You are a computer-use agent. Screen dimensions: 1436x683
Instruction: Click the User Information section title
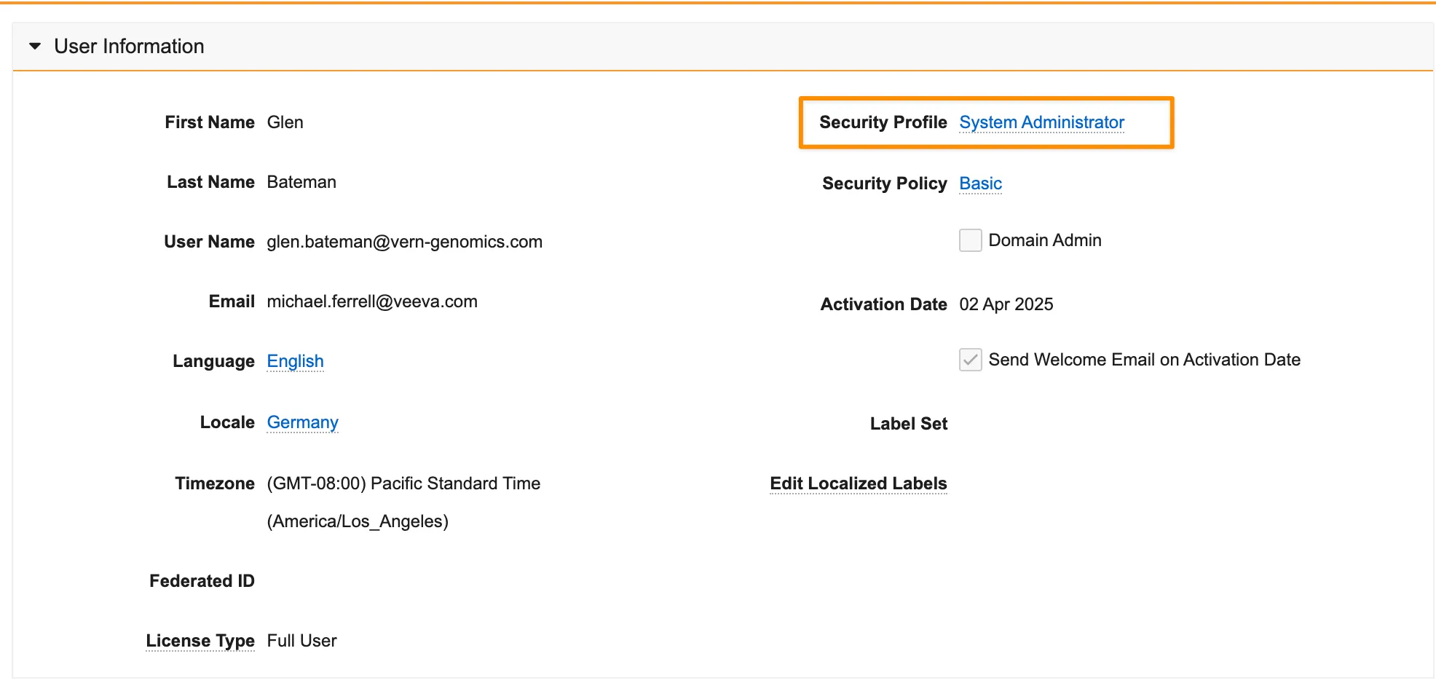coord(129,47)
